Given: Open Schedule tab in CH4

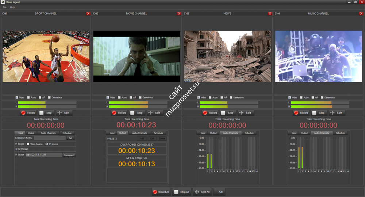Looking at the screenshot, I should 340,133.
